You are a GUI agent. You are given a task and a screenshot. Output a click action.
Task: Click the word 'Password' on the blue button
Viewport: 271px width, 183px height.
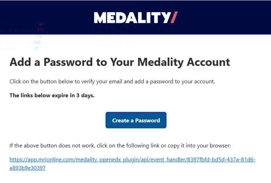click(148, 121)
